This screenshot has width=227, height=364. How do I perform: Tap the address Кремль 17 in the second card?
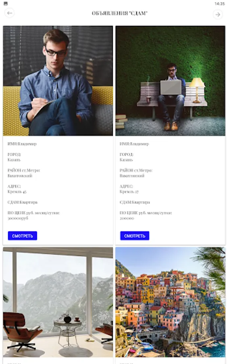[129, 192]
